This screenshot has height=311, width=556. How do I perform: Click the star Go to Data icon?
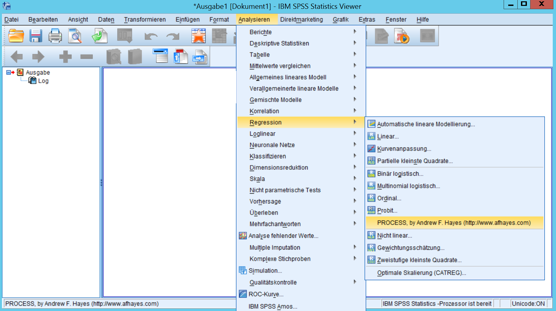pos(199,36)
